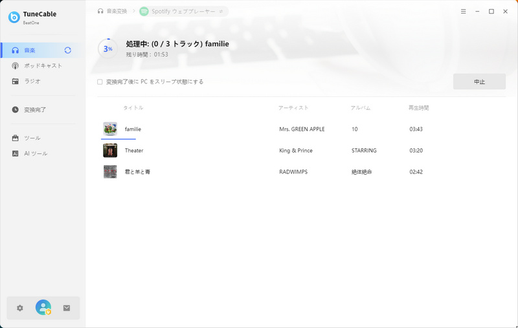The height and width of the screenshot is (328, 518).
Task: Click the Spotify logo icon
Action: tap(144, 11)
